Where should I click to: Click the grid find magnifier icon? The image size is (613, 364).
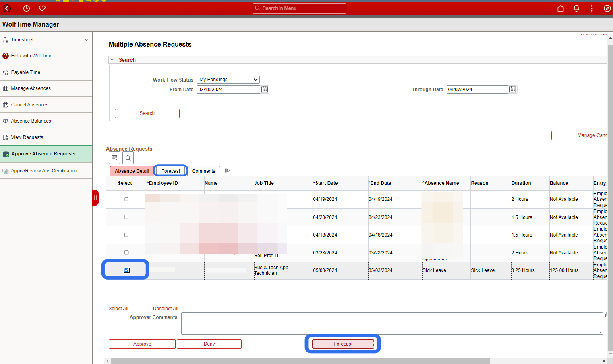click(128, 158)
